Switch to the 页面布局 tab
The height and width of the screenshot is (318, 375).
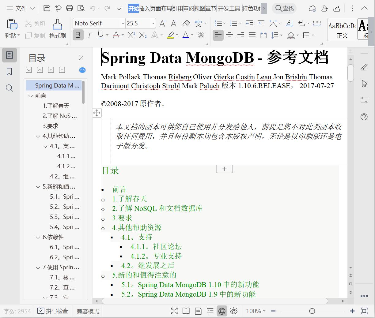pos(161,8)
